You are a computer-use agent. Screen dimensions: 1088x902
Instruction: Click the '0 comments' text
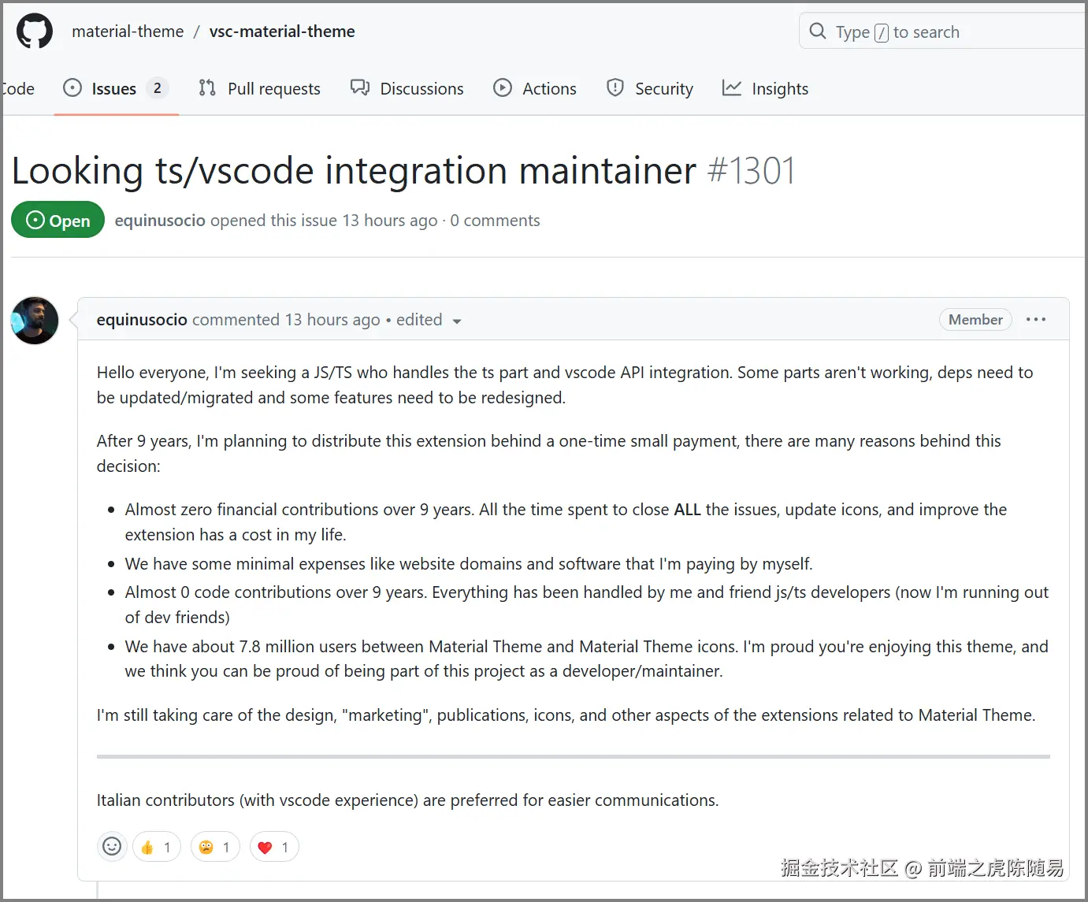(x=495, y=221)
